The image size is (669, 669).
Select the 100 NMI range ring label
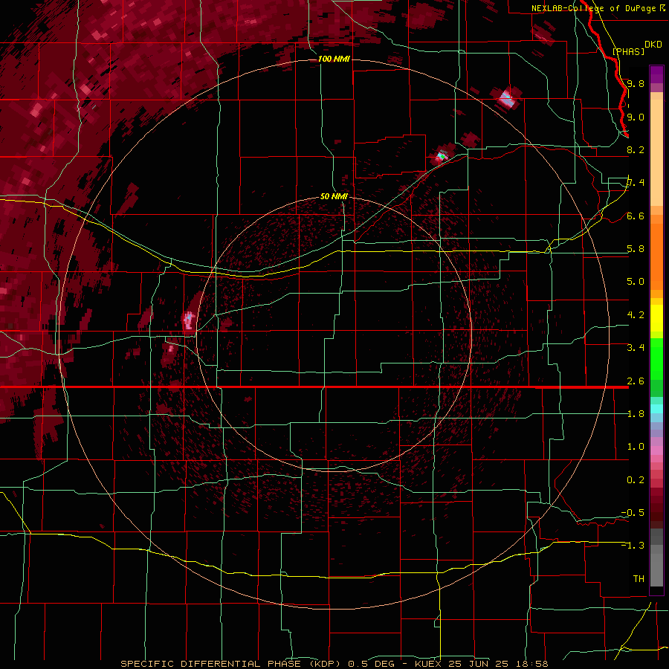coord(334,59)
